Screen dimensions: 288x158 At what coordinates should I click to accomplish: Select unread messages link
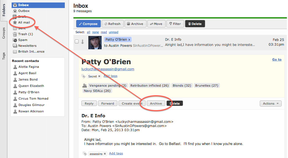[x=114, y=32]
